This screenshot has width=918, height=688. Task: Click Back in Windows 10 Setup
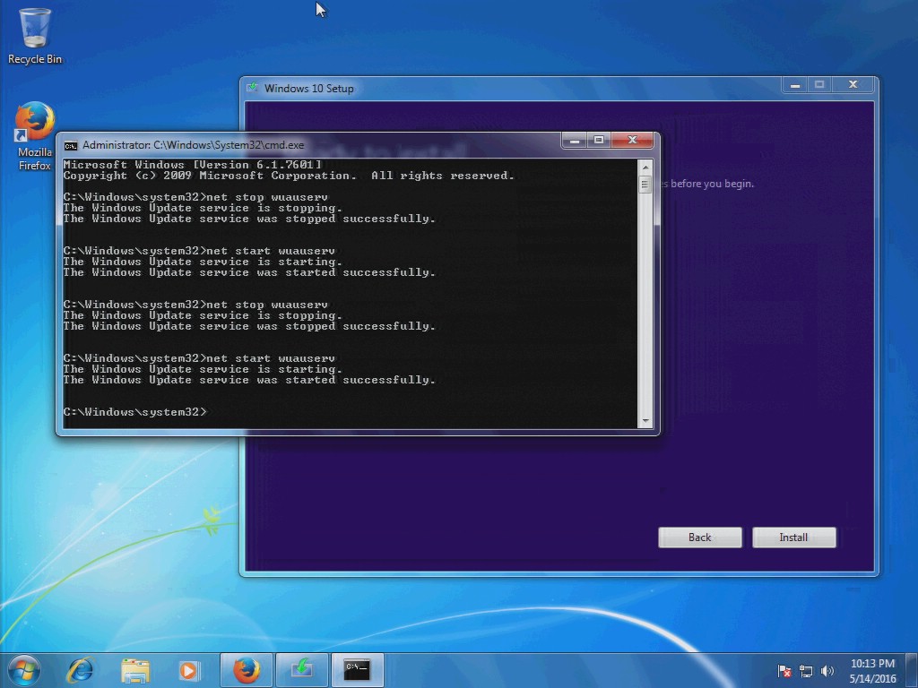(x=699, y=537)
